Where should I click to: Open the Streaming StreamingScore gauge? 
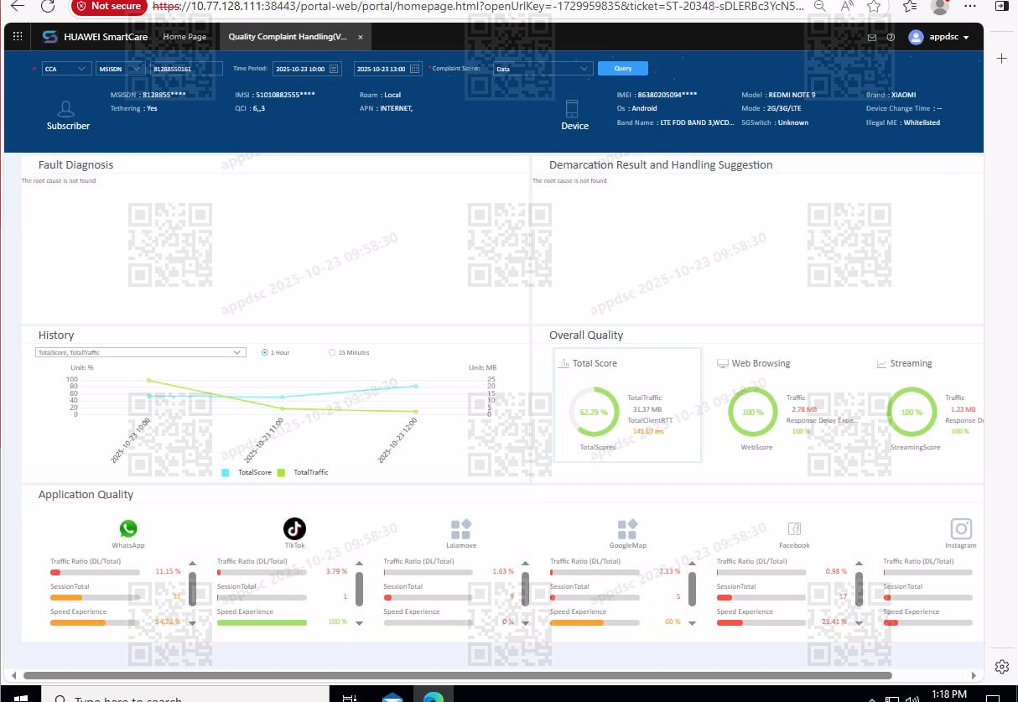click(x=912, y=412)
